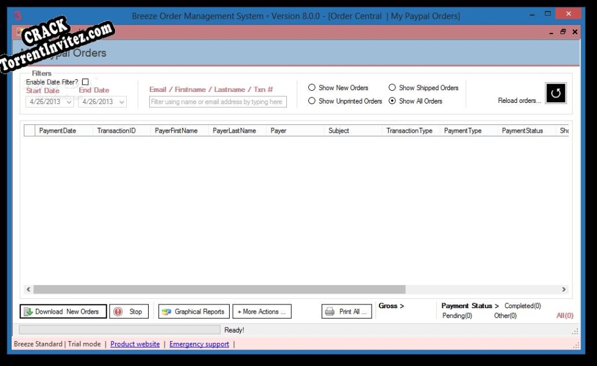Viewport: 597px width, 366px height.
Task: Click the TransactionID column header
Action: (117, 130)
